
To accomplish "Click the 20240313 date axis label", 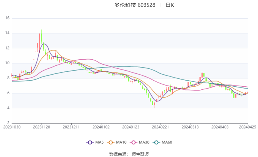I will pos(190,127).
